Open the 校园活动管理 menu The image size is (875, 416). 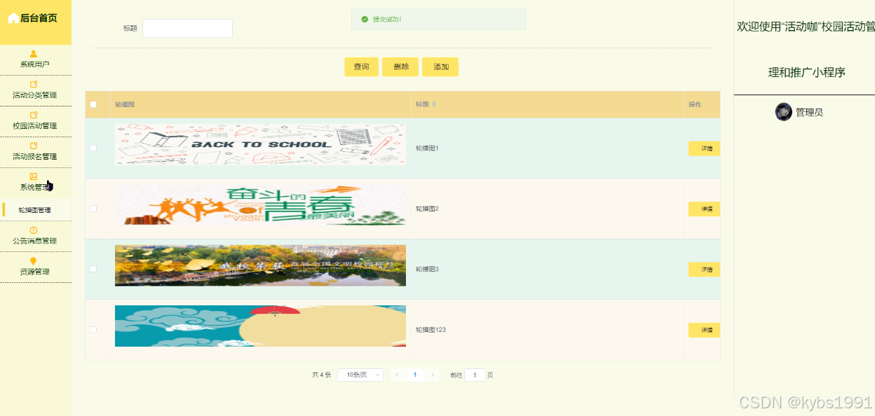pyautogui.click(x=36, y=121)
